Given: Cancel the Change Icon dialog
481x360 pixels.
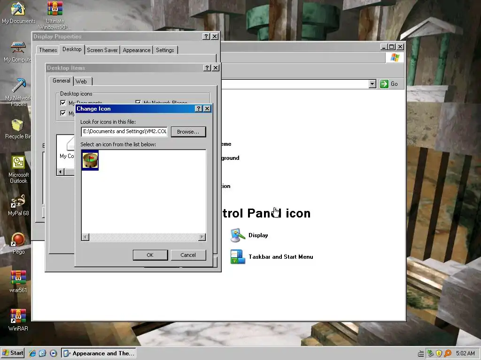Looking at the screenshot, I should pyautogui.click(x=188, y=255).
